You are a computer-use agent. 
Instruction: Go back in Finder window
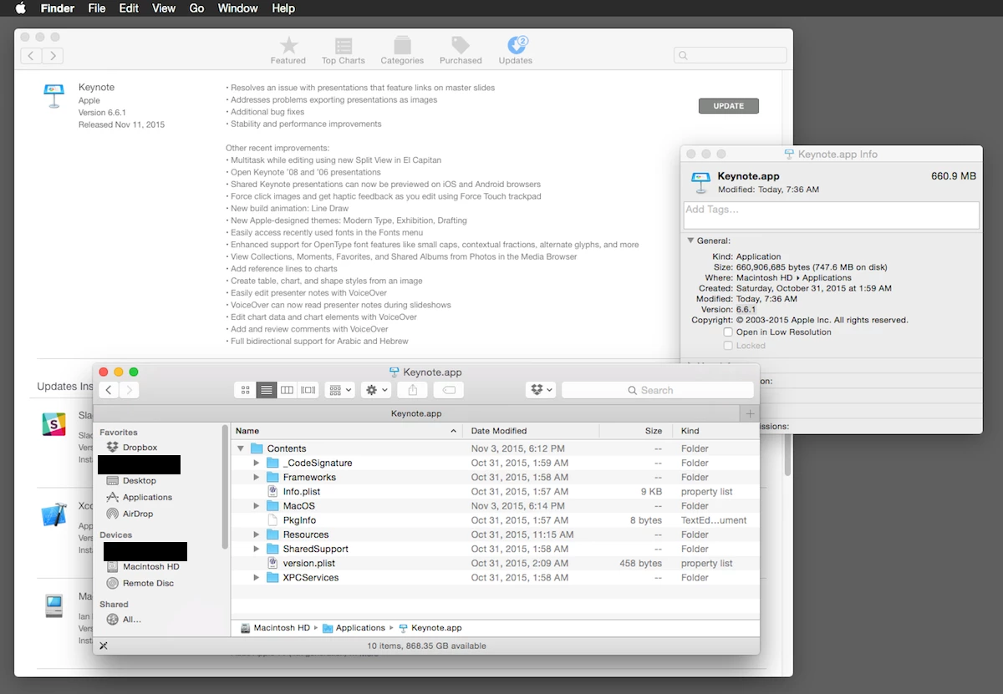109,390
